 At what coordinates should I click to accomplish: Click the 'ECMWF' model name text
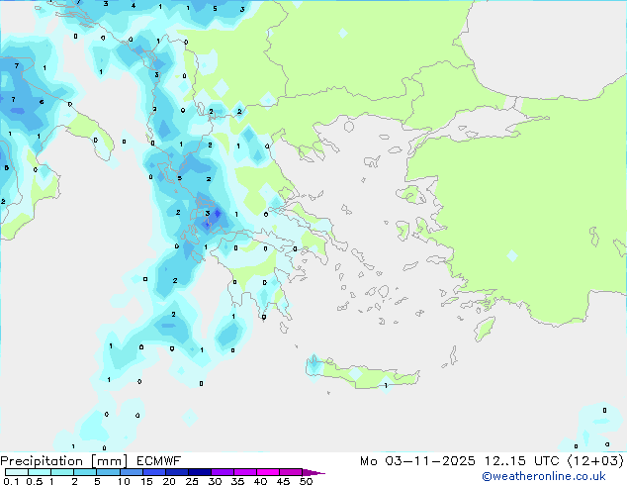point(159,461)
